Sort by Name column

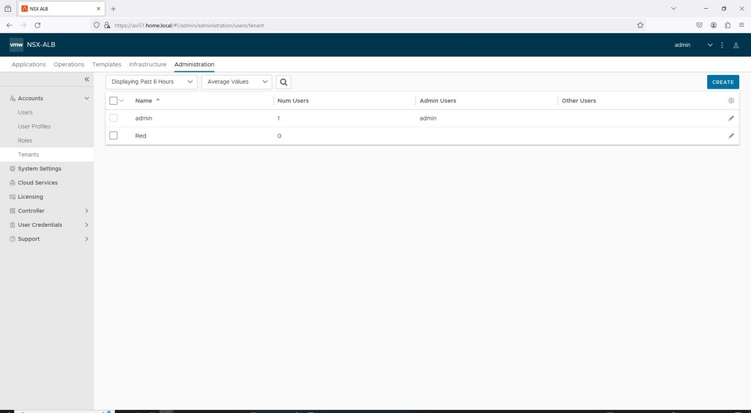144,101
